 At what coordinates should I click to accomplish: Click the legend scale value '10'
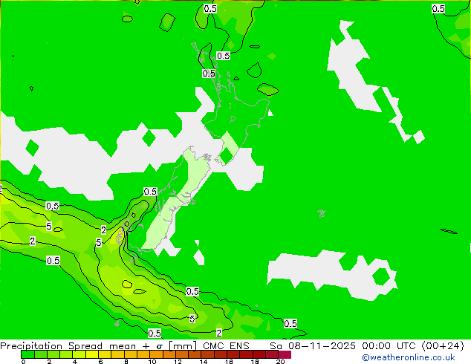152,362
